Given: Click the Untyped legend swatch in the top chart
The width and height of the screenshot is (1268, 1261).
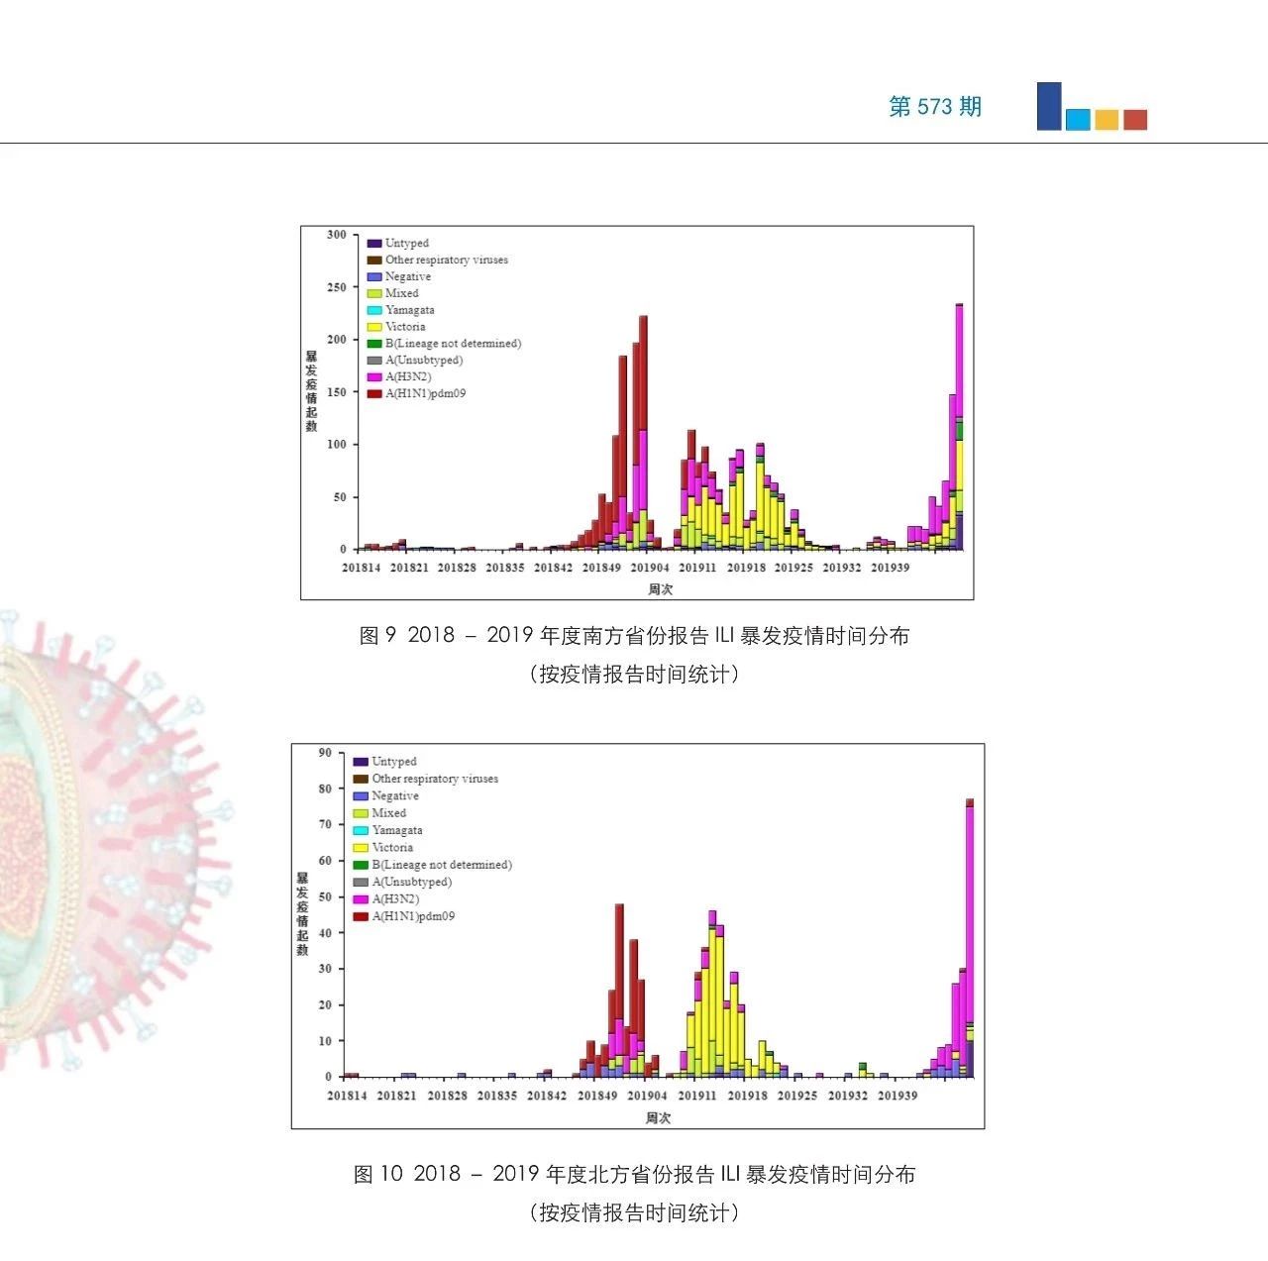Looking at the screenshot, I should (x=374, y=244).
